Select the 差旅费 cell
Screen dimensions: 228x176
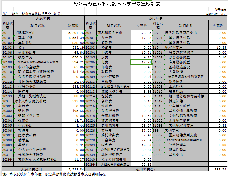coord(114,82)
